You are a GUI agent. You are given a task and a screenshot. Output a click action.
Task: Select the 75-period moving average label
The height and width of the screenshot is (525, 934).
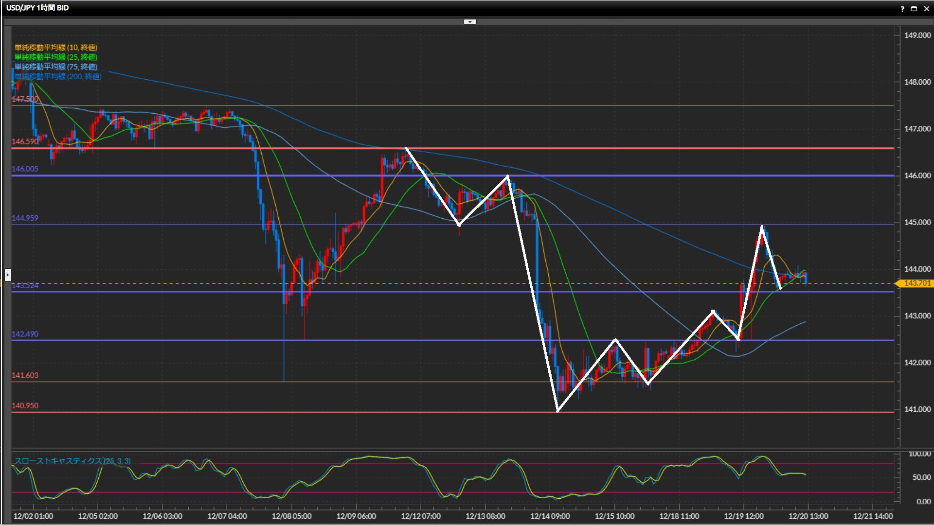point(55,67)
